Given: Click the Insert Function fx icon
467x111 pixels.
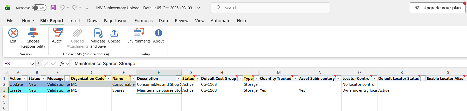Looking at the screenshot, I should [62, 64].
